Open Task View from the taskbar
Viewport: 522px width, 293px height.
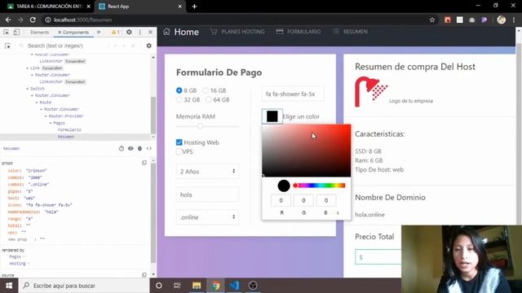click(177, 286)
